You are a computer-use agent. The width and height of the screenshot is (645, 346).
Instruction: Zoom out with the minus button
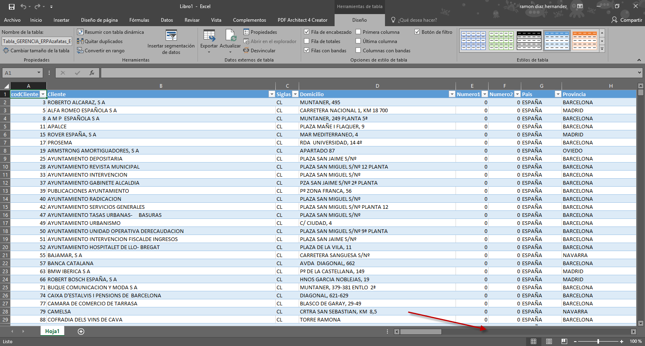[575, 342]
